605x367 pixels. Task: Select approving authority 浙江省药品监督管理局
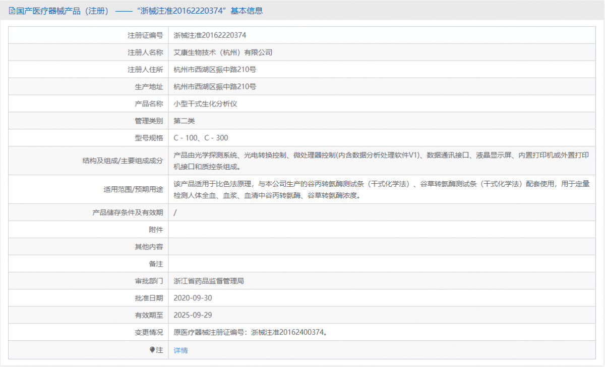tap(209, 281)
